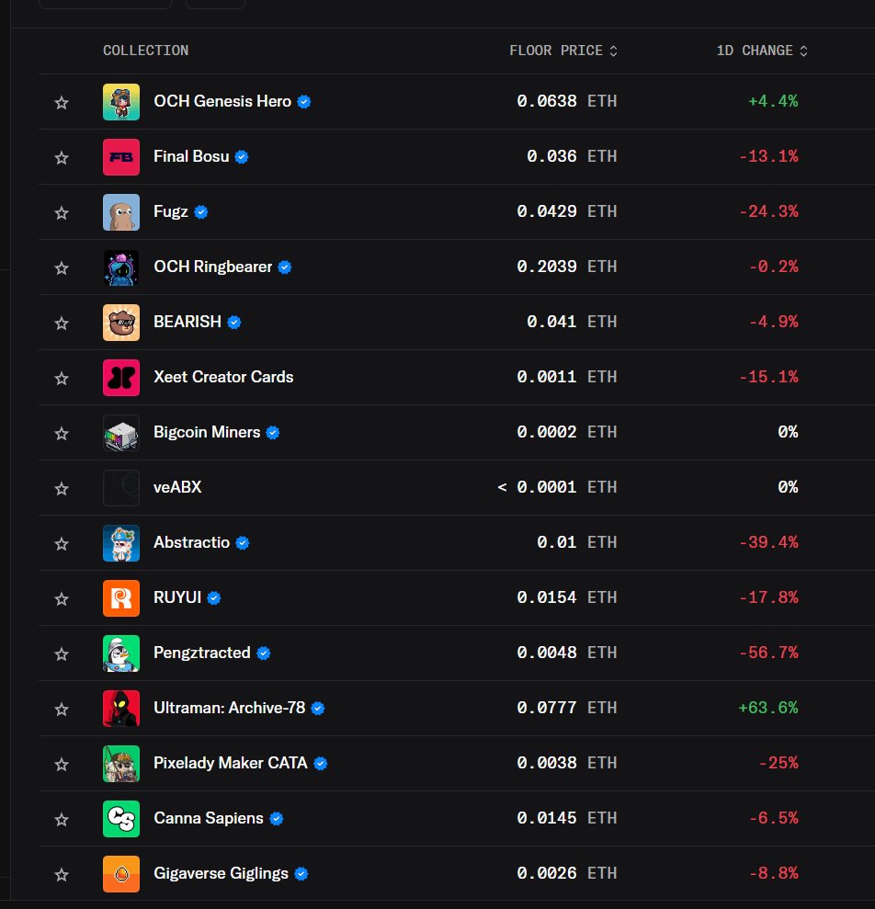Open the OCH Genesis Hero thumbnail
875x909 pixels.
point(121,102)
